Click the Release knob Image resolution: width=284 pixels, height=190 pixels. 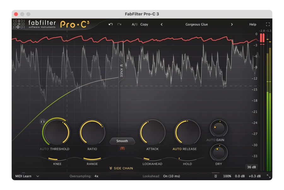click(x=187, y=132)
